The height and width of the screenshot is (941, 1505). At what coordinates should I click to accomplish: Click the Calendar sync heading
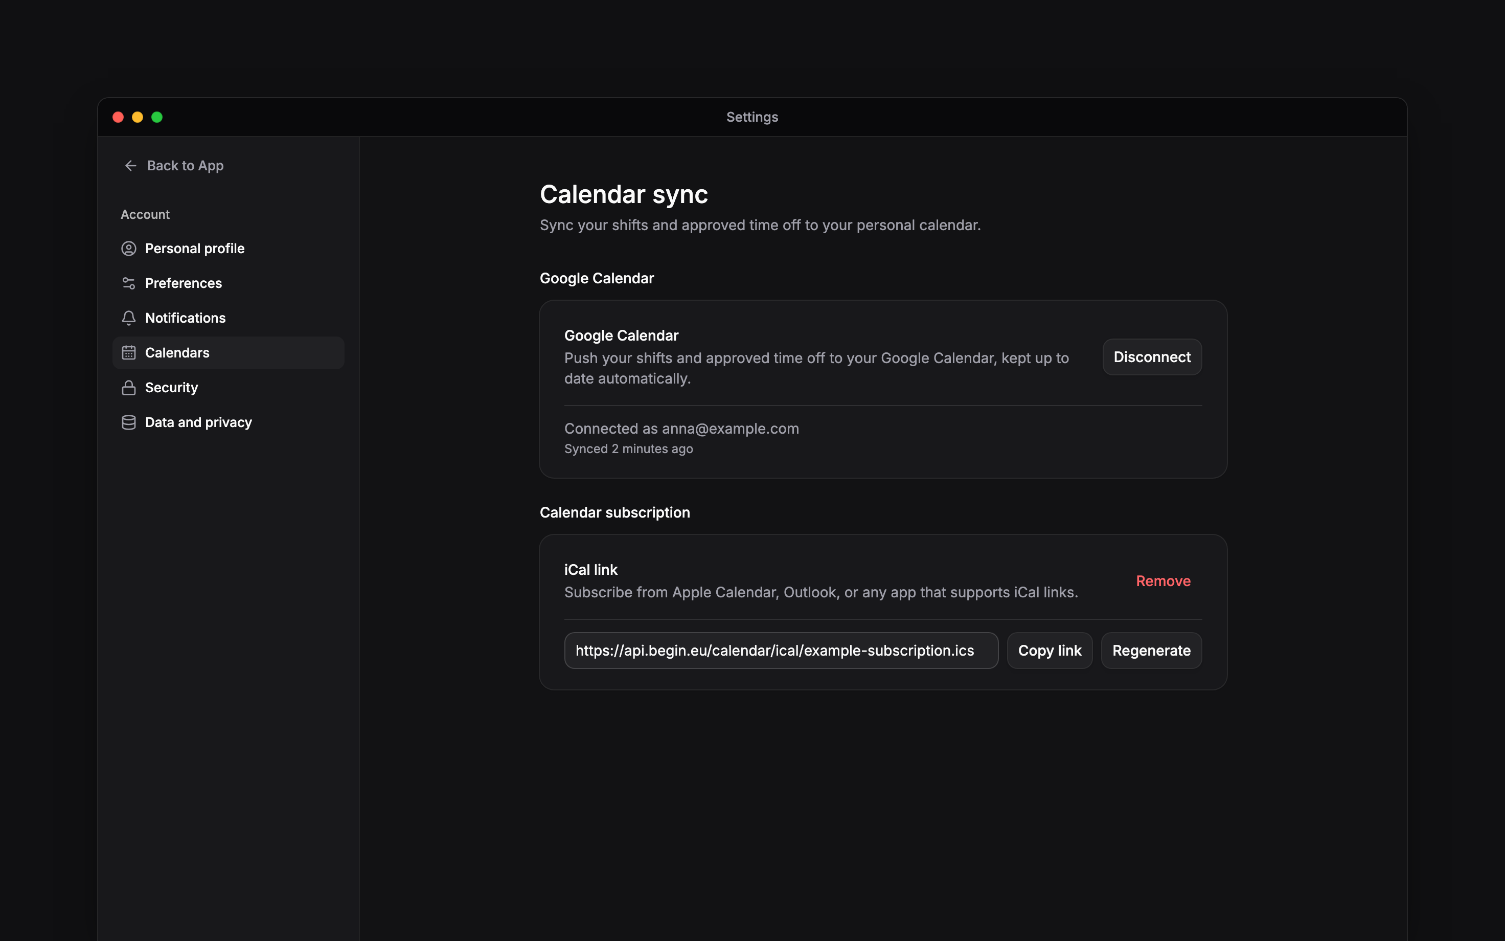[624, 194]
